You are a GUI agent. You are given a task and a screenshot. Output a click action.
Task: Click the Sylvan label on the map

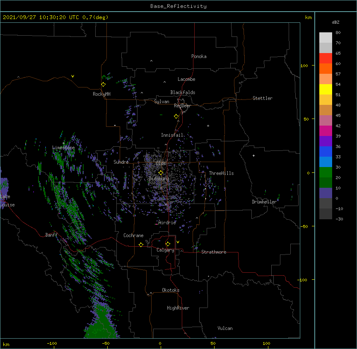click(162, 102)
